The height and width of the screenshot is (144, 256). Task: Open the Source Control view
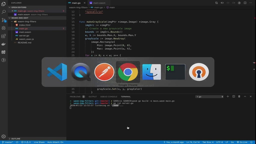pyautogui.click(x=3, y=20)
